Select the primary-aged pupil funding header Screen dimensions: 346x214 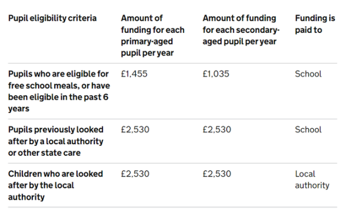click(x=152, y=36)
